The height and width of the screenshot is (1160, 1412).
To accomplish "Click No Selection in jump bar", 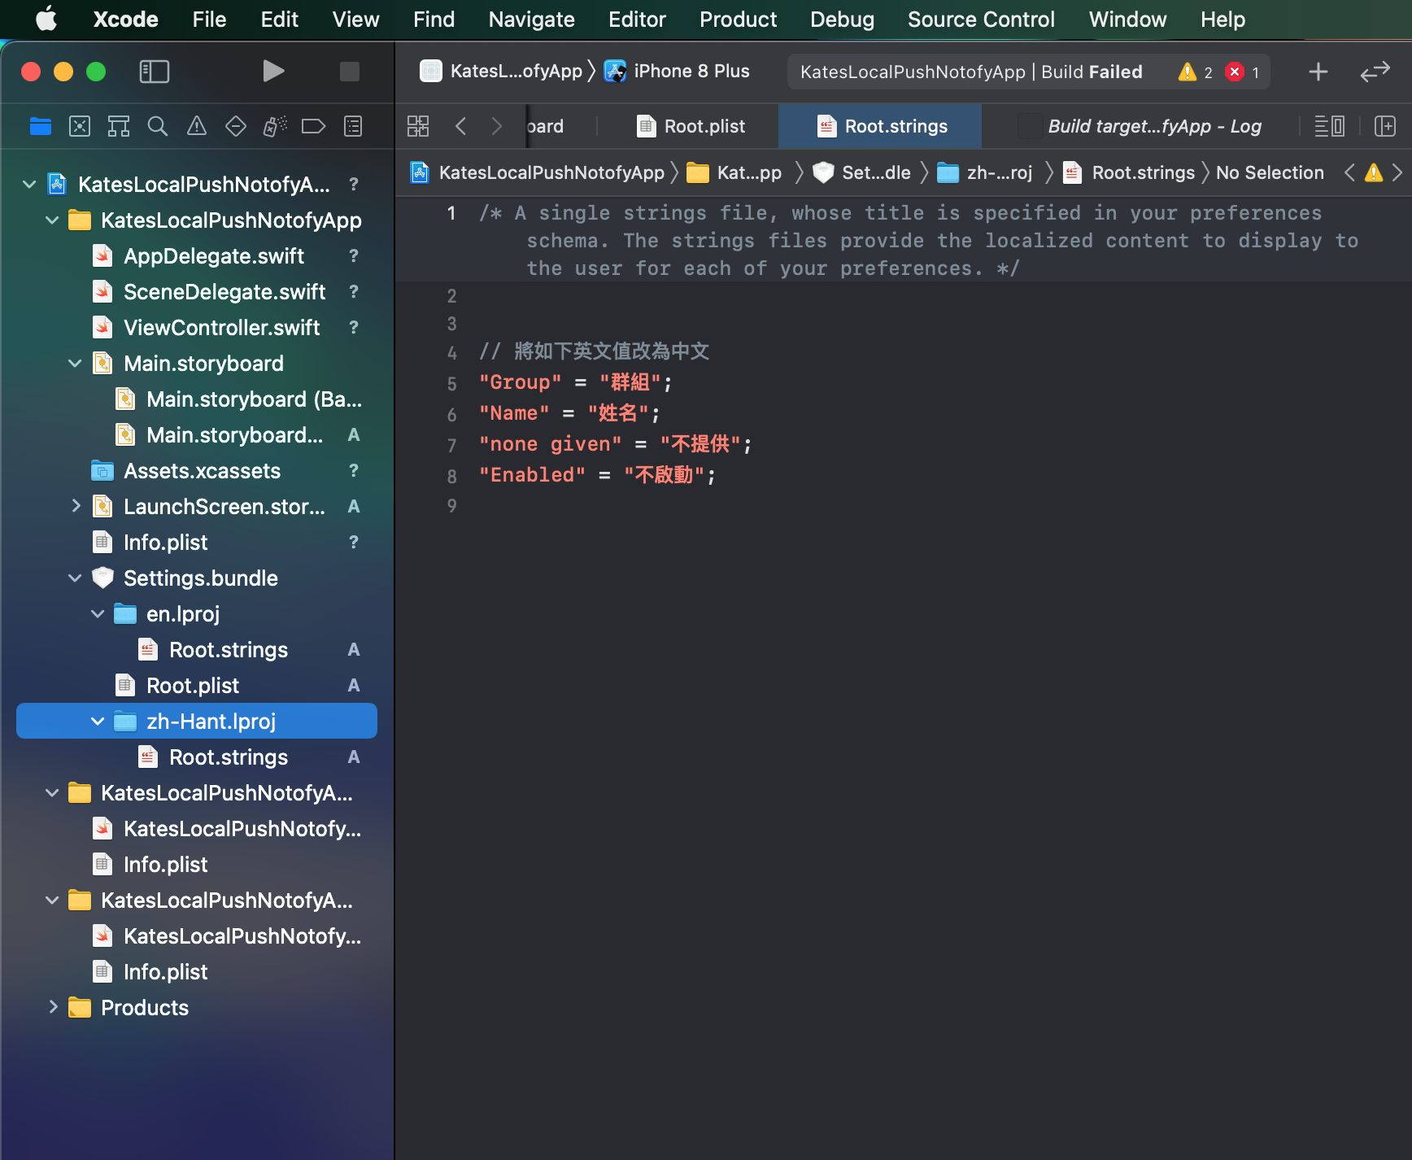I will (x=1270, y=172).
